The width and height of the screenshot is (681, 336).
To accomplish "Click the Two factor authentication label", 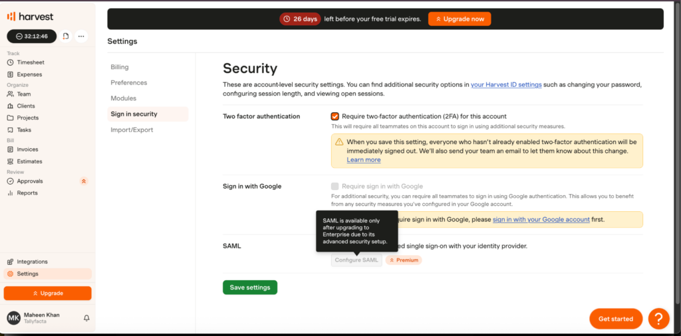I will point(261,116).
